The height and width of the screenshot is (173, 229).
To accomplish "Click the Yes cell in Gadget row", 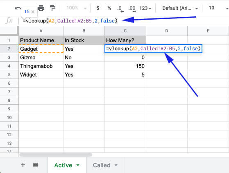I will (84, 49).
